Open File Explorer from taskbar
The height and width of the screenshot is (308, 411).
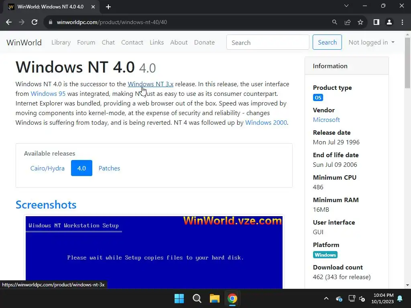pyautogui.click(x=214, y=298)
